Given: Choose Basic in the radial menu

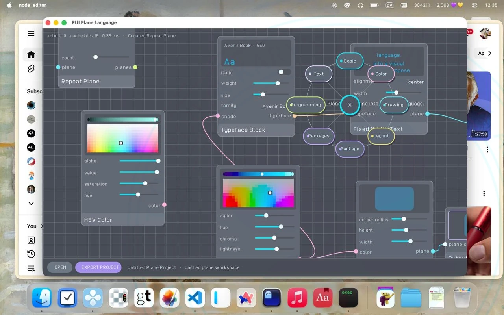Looking at the screenshot, I should pyautogui.click(x=350, y=61).
